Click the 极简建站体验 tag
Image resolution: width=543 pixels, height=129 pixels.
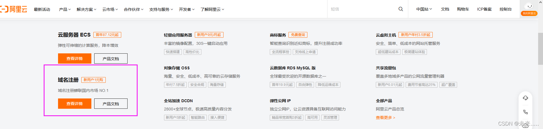415,52
